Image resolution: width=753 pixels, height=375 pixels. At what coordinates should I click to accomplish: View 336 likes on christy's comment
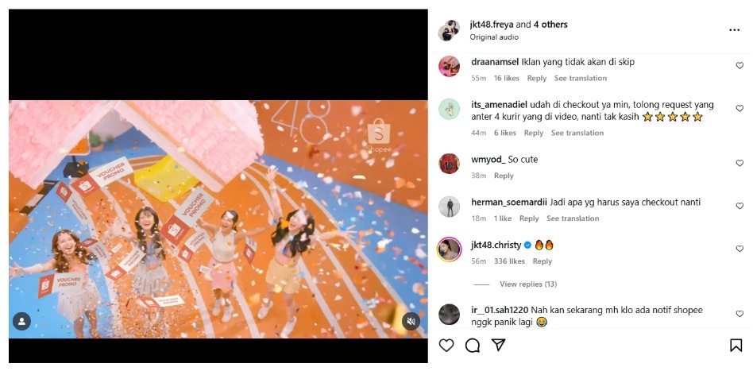[509, 261]
